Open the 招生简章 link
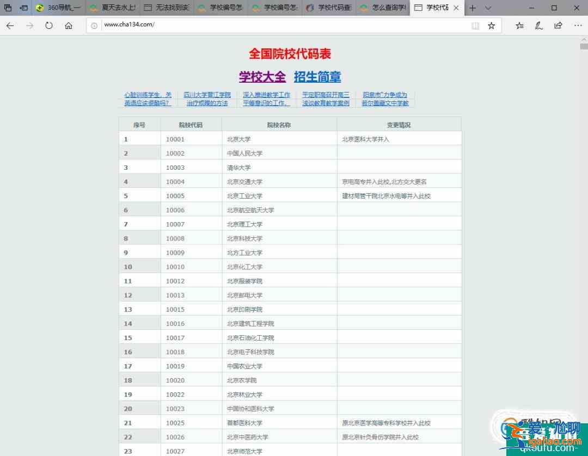The image size is (588, 456). (317, 76)
